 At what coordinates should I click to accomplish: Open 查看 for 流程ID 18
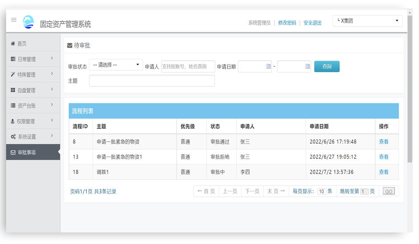tap(383, 172)
